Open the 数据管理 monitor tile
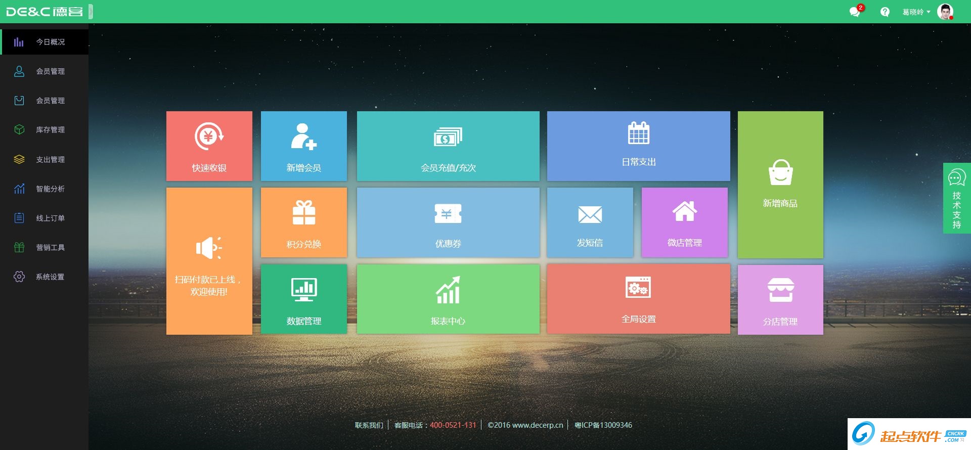Viewport: 971px width, 450px height. click(x=304, y=299)
